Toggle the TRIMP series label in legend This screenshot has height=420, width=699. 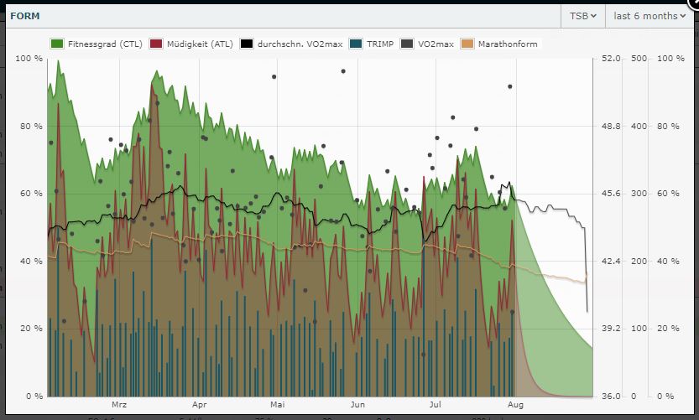coord(380,44)
